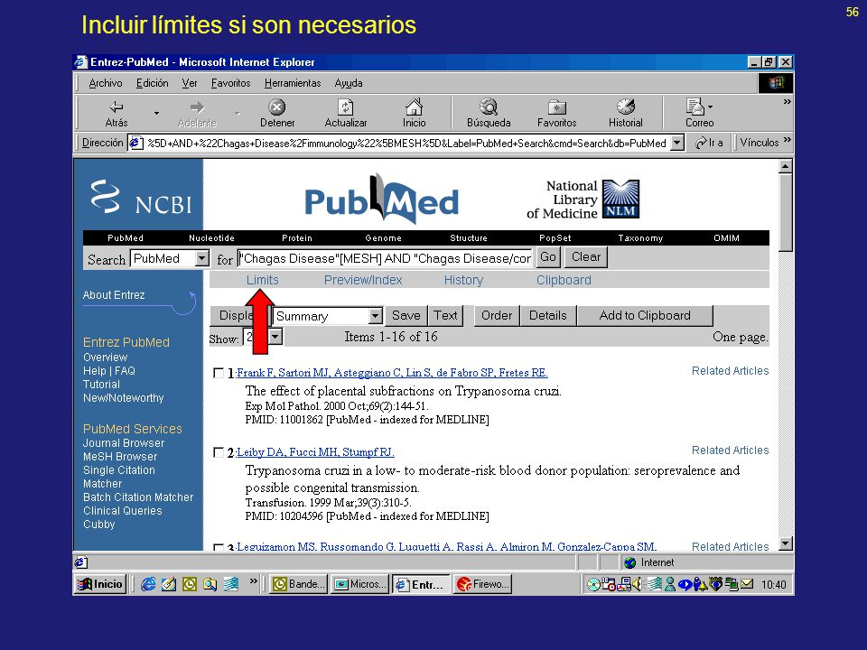The image size is (867, 650).
Task: Click the PubMed logo banner
Action: point(381,199)
